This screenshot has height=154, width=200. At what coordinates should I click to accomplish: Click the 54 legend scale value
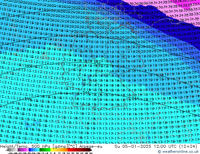(x=91, y=153)
